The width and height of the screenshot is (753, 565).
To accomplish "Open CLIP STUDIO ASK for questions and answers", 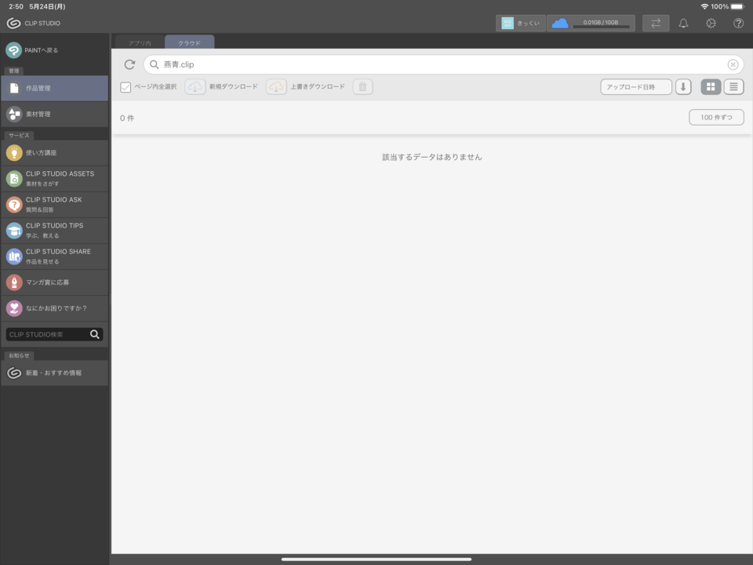I will tap(54, 204).
